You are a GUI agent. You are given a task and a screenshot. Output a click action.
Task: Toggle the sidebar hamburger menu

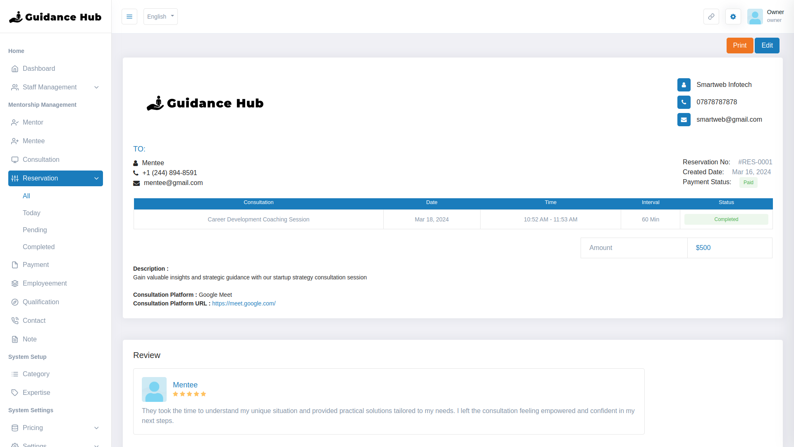point(129,17)
